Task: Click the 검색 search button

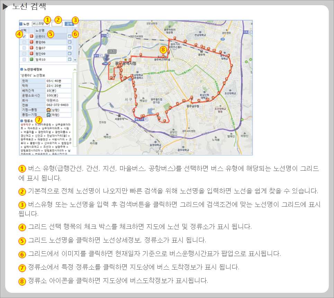Action: (x=70, y=24)
